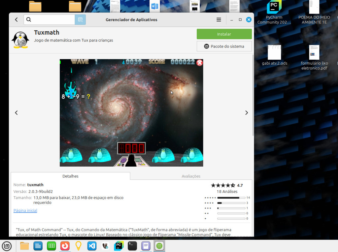
Task: Open the Página inicial link
Action: pyautogui.click(x=25, y=210)
